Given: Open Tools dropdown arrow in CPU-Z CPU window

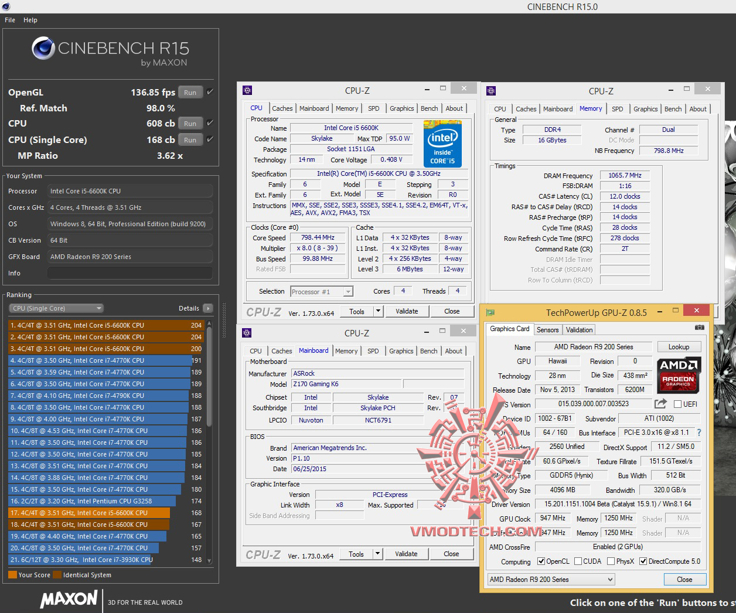Looking at the screenshot, I should [x=378, y=311].
